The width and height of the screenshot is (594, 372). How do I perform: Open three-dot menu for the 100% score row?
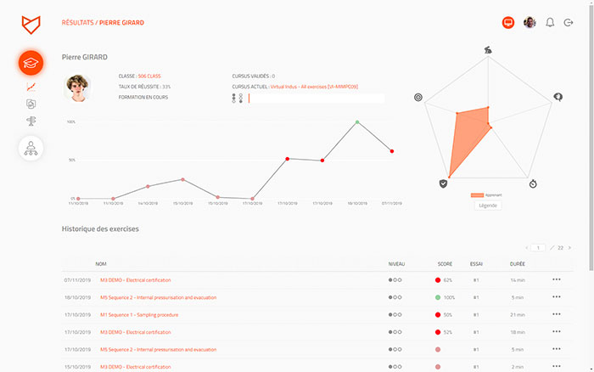[x=557, y=297]
